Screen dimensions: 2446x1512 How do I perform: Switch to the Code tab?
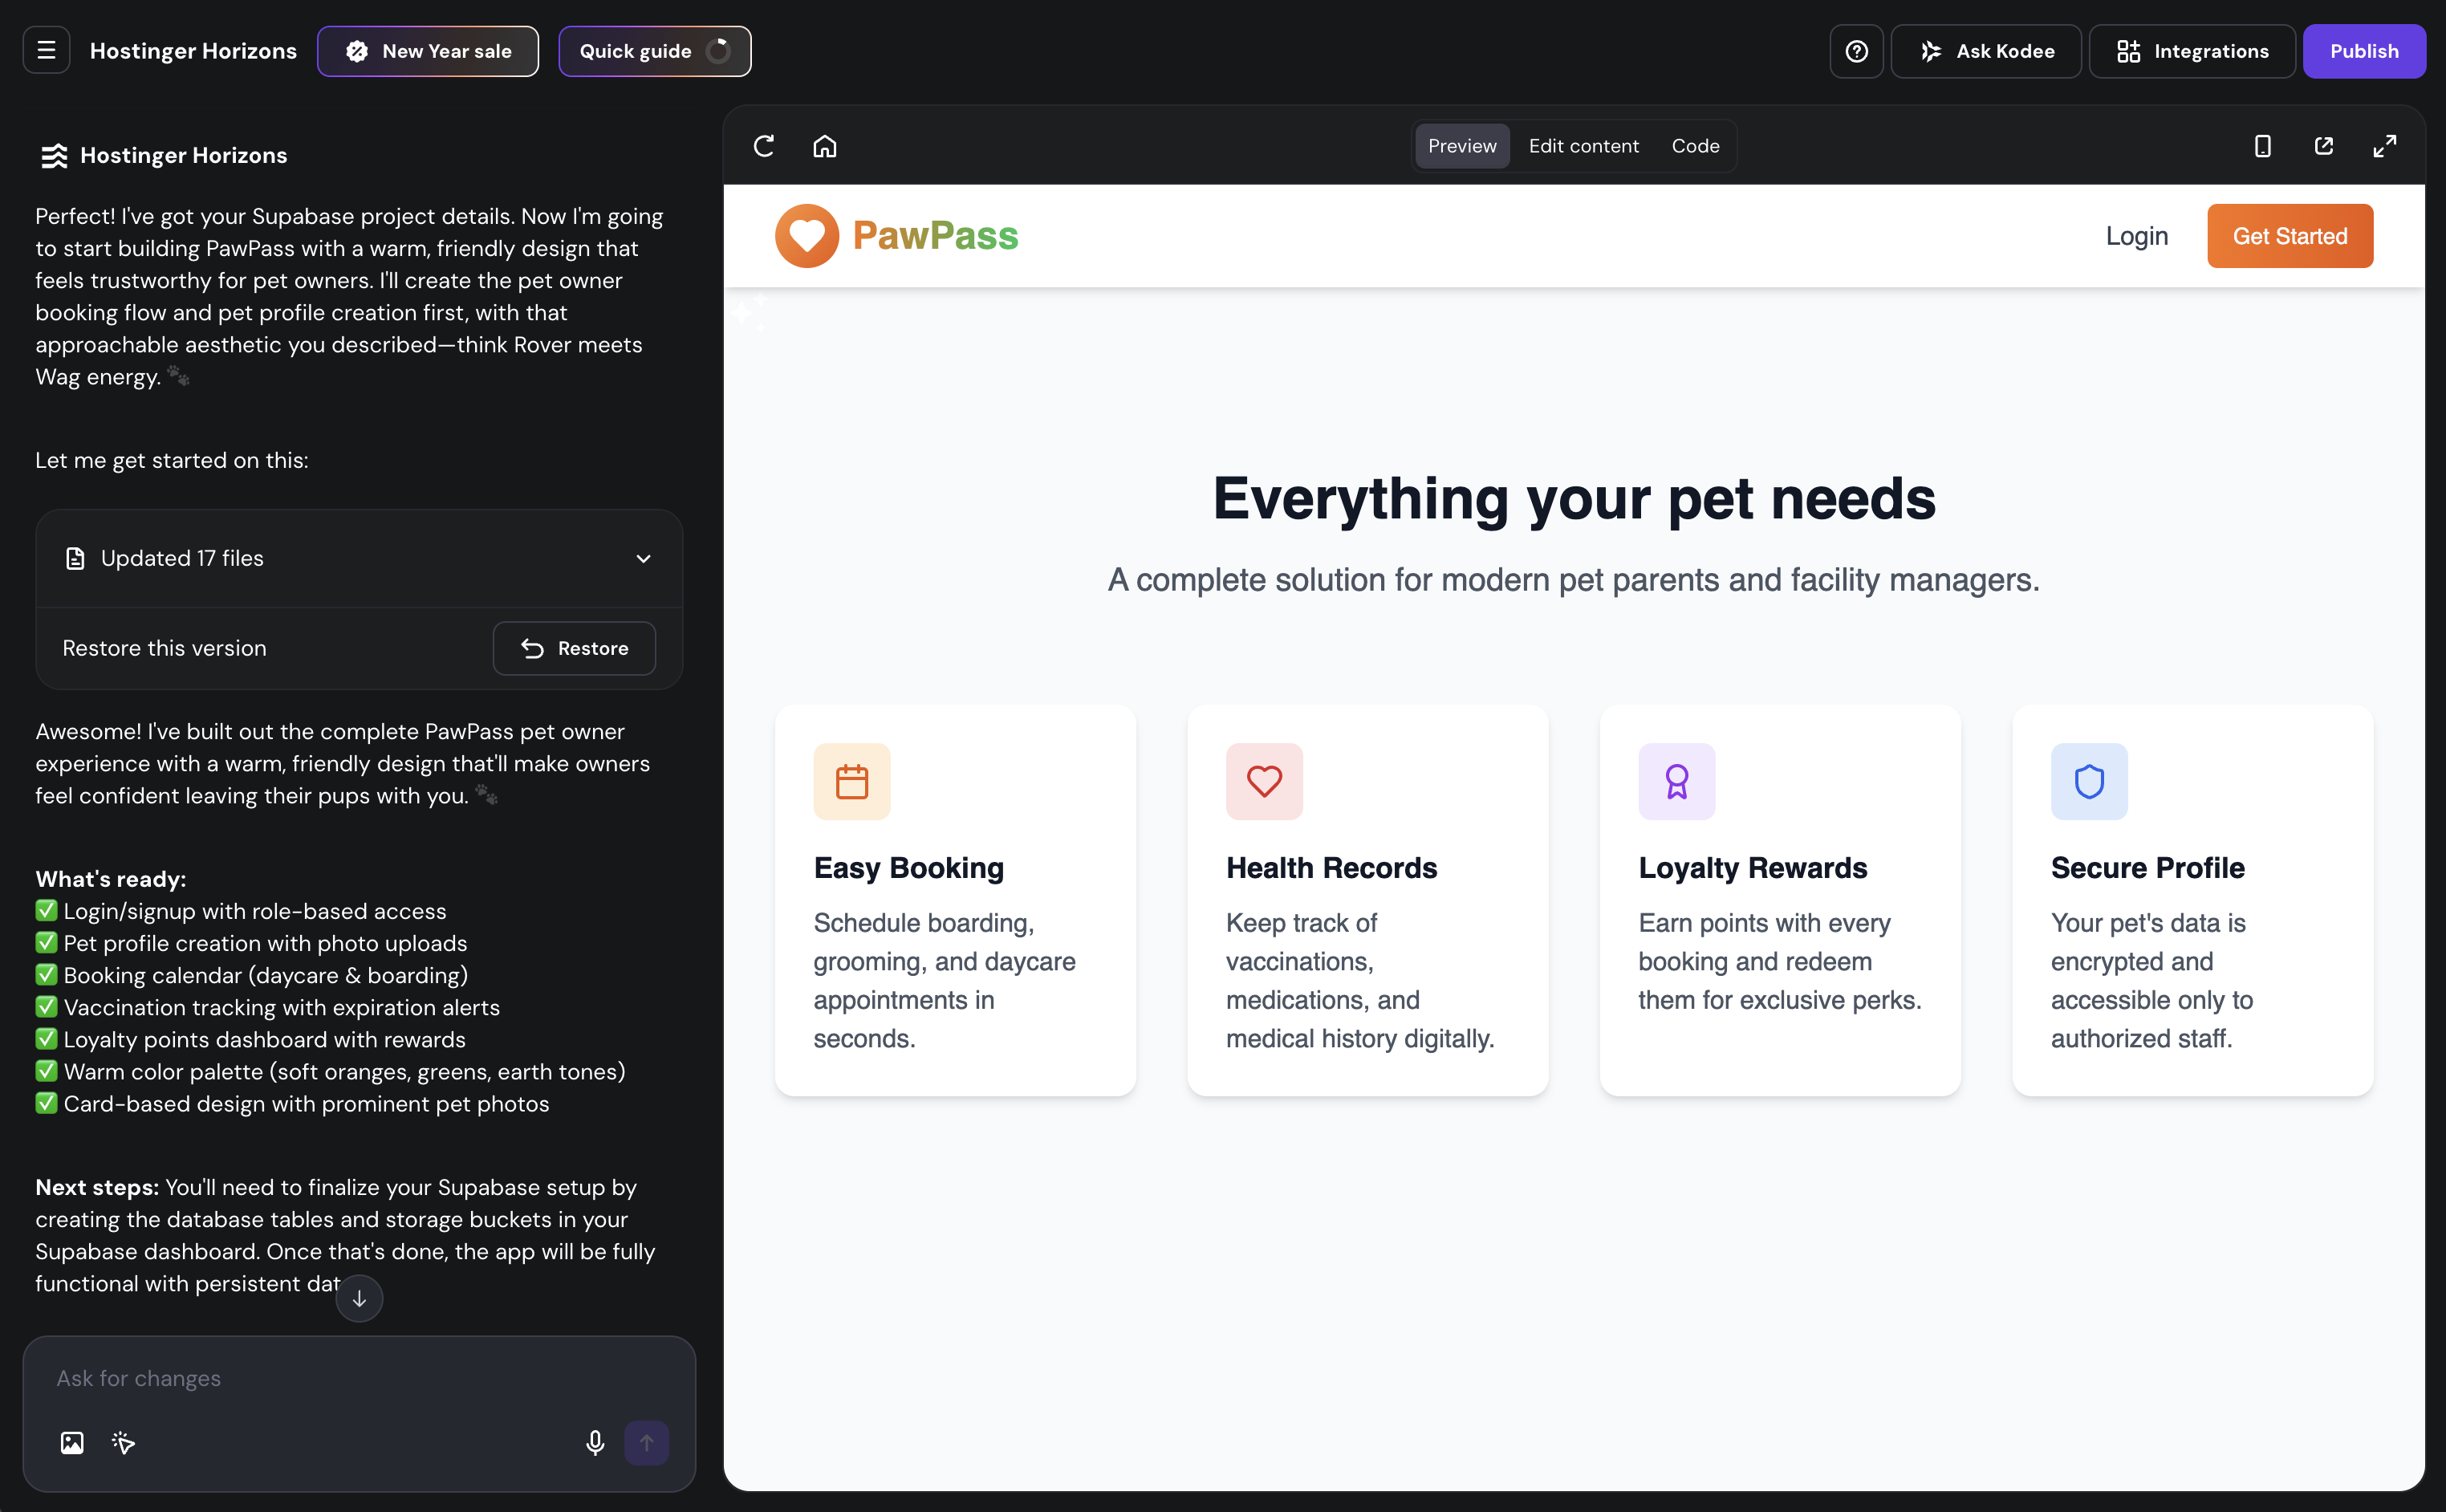1694,145
